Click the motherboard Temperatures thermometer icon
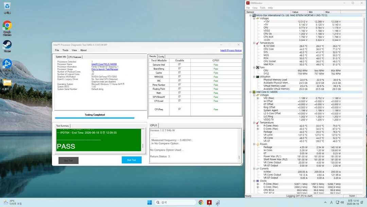367x207 pixels. click(x=258, y=43)
